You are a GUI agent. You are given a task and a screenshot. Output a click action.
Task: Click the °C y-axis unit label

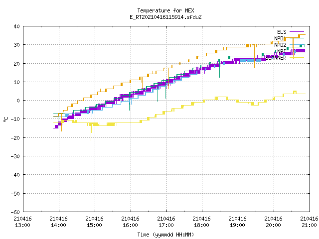coord(5,119)
